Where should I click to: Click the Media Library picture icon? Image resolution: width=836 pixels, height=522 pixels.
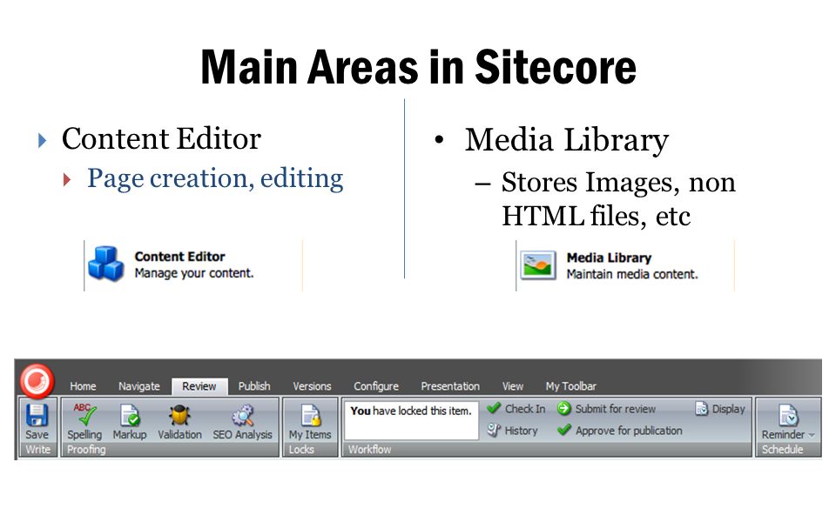[x=538, y=264]
